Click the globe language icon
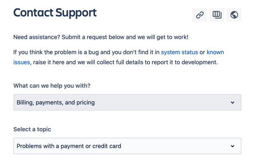This screenshot has width=254, height=162. coord(234,15)
